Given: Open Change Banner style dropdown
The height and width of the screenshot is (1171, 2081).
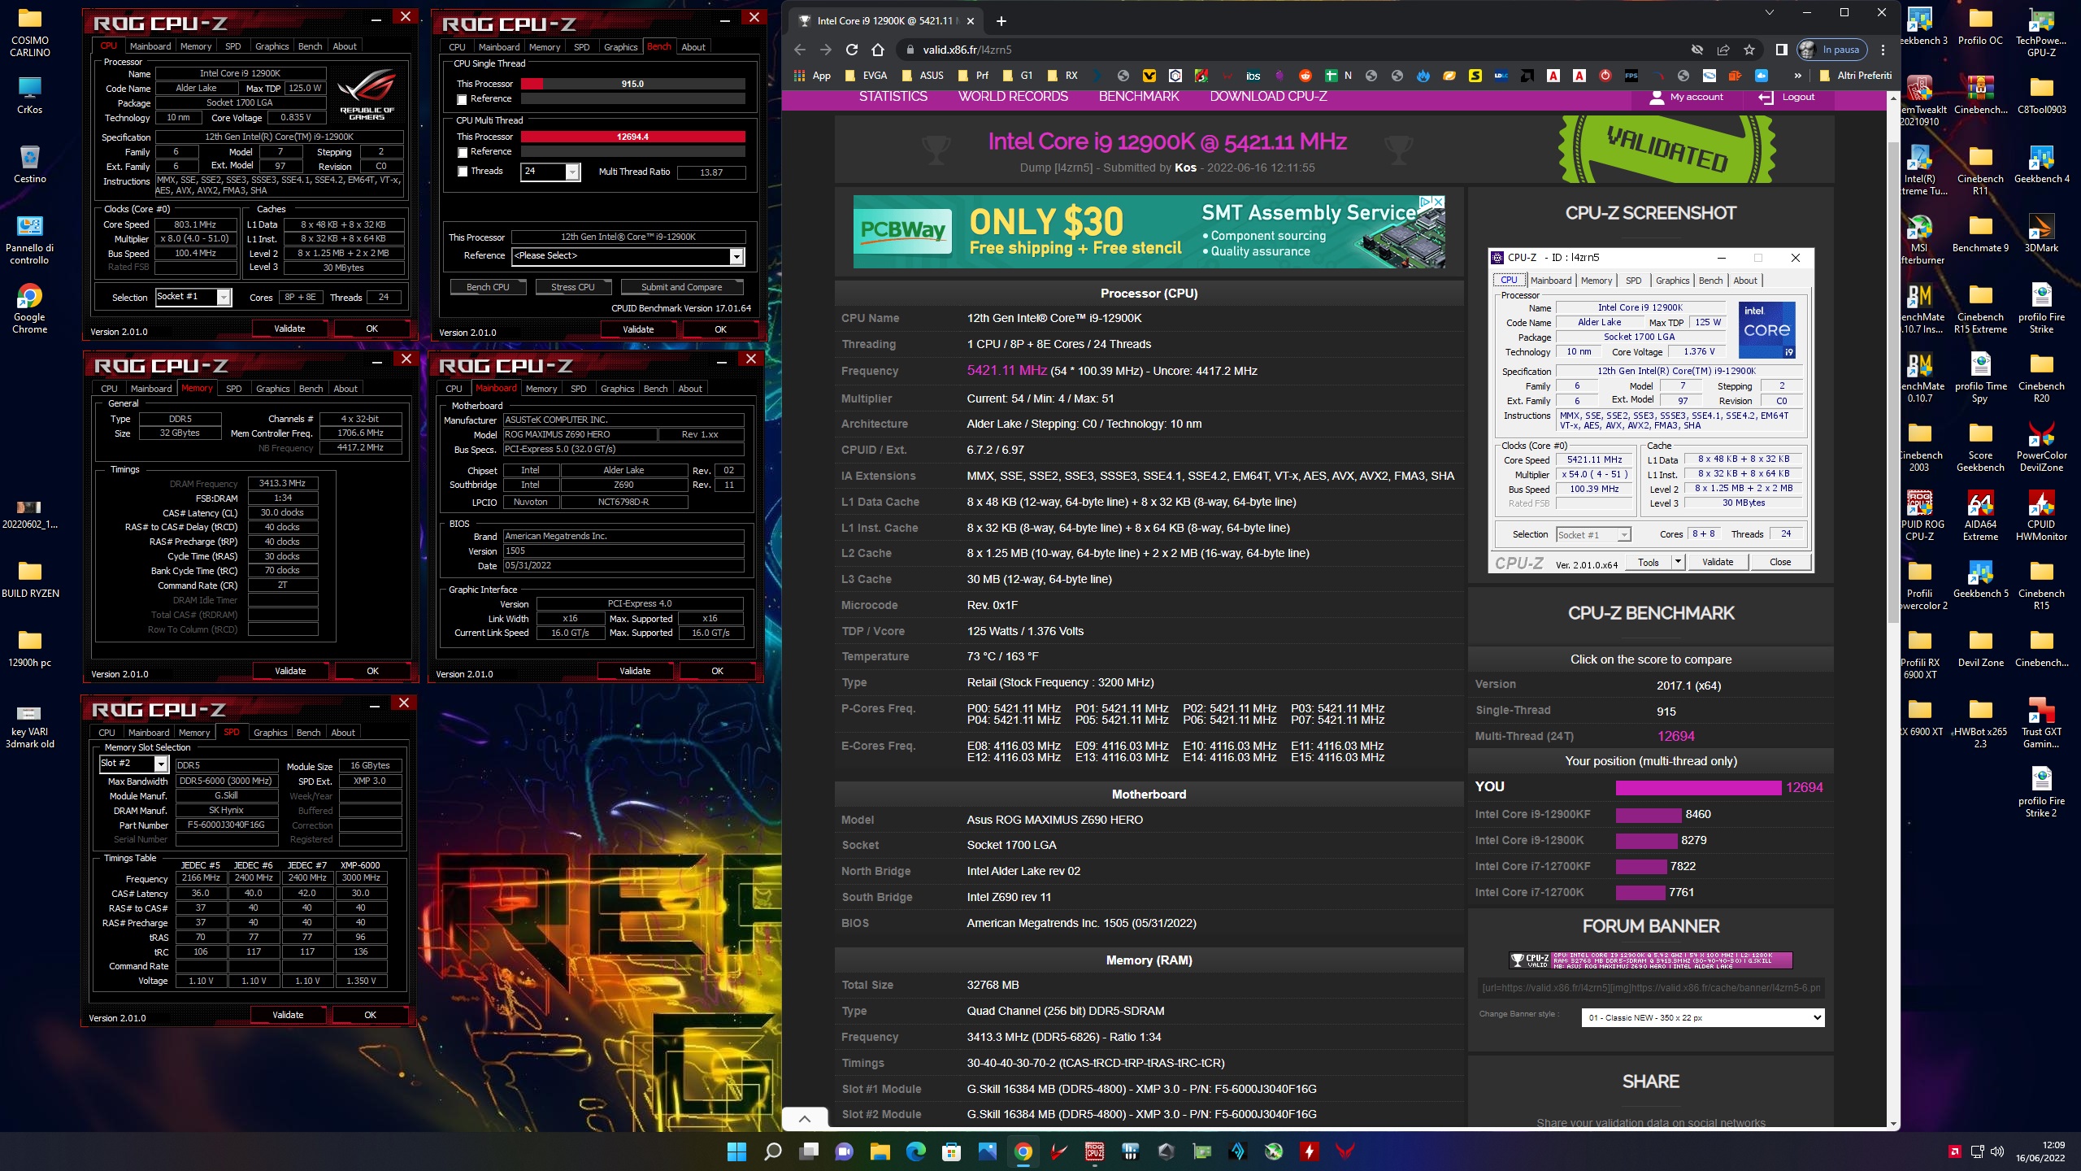Looking at the screenshot, I should point(1702,1017).
